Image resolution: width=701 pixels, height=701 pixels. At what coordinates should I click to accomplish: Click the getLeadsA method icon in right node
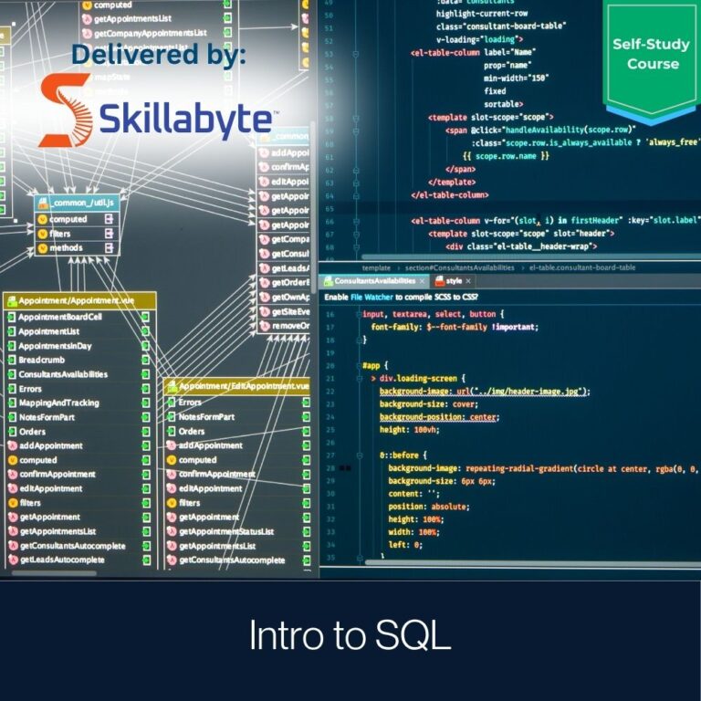(x=264, y=268)
